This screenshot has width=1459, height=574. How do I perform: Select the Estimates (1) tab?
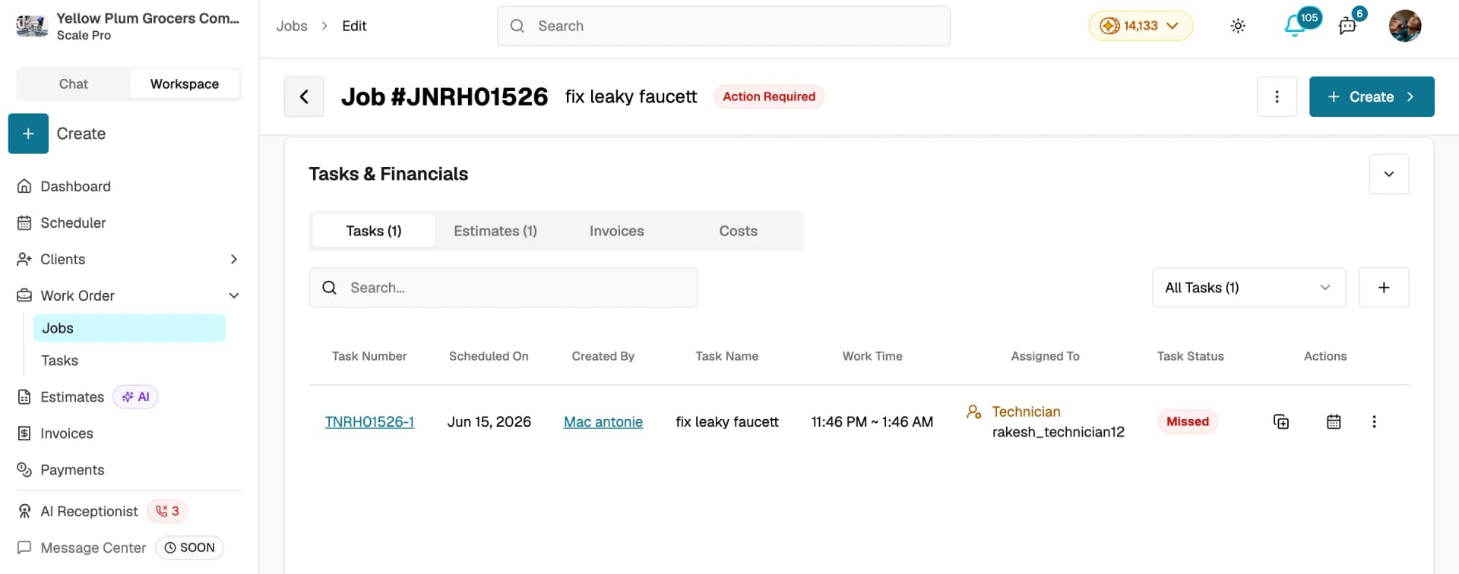tap(495, 231)
